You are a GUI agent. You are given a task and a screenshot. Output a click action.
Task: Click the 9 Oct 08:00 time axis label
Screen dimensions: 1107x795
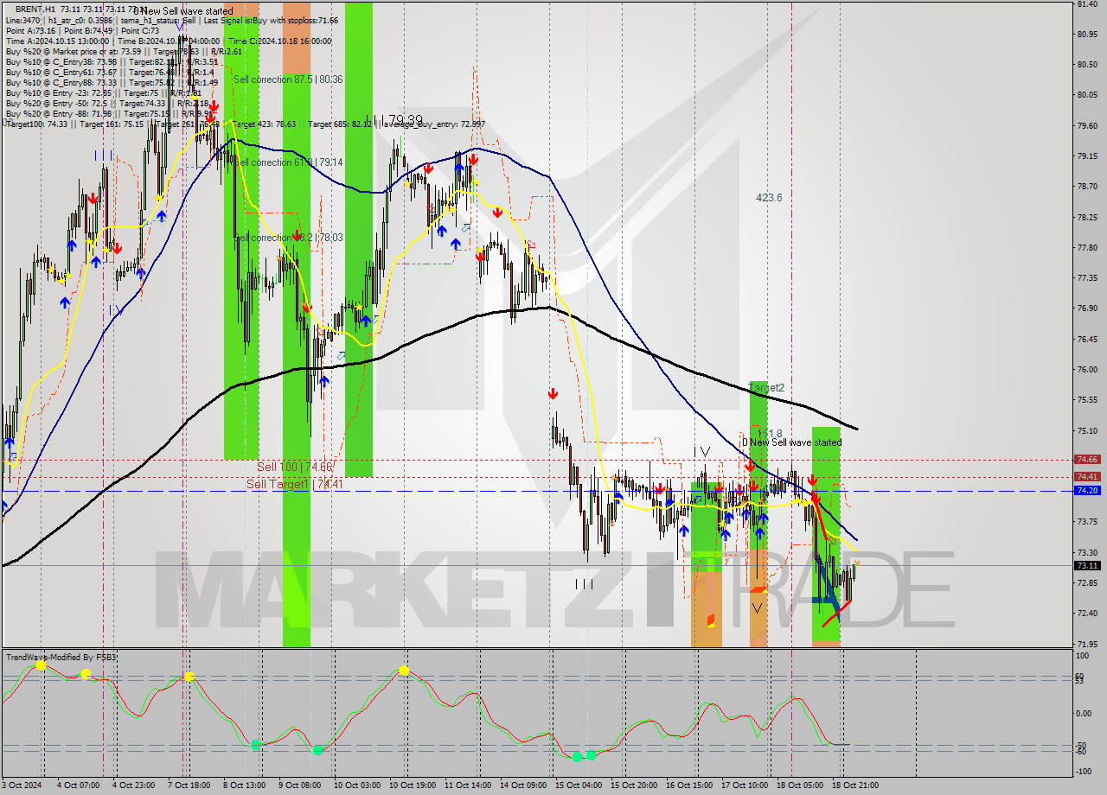[x=300, y=785]
